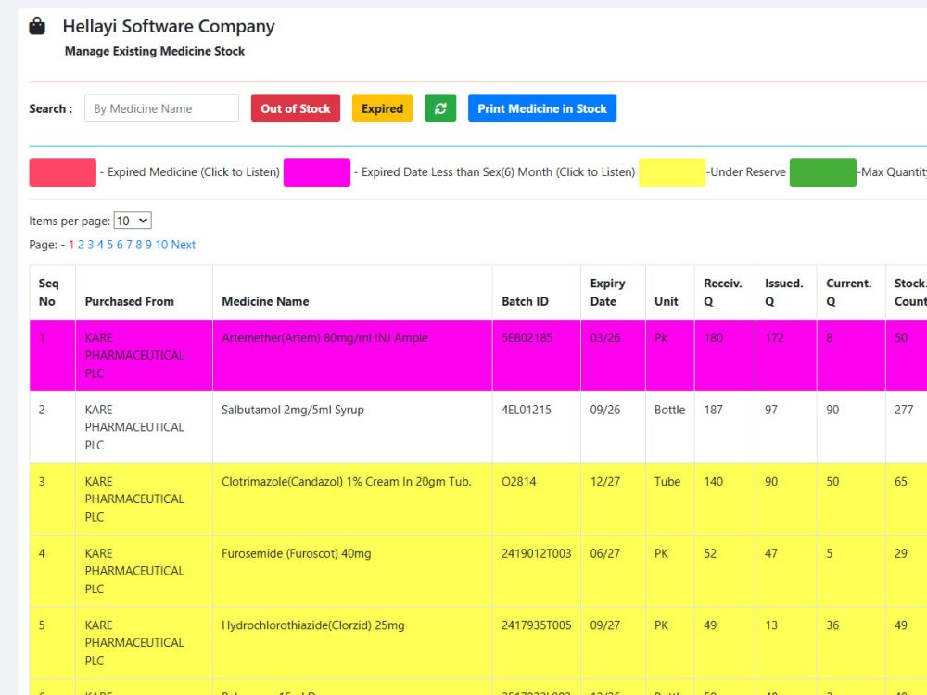Screen dimensions: 927x695
Task: Click batch ID O2814
Action: [518, 482]
